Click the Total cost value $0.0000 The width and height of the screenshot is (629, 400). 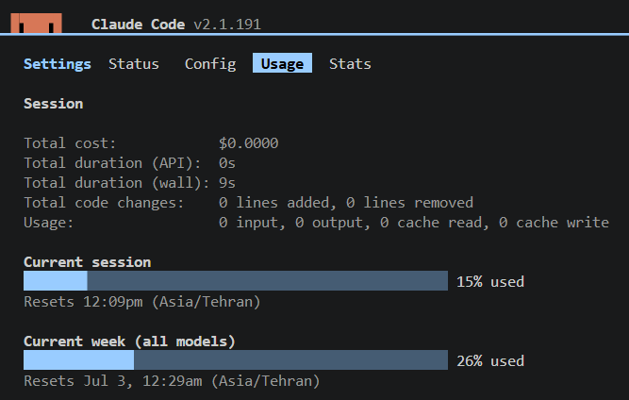click(248, 143)
